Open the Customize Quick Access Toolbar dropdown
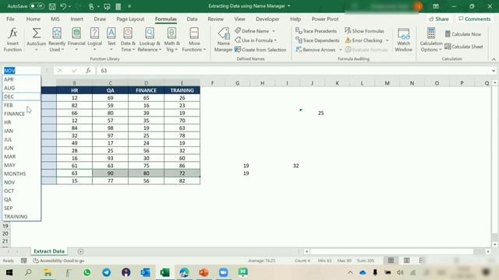 point(129,6)
